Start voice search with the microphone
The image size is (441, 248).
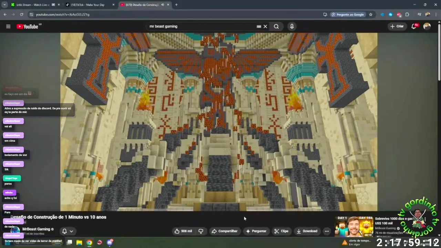point(292,27)
